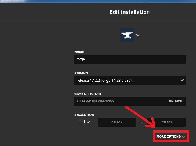Image resolution: width=196 pixels, height=146 pixels.
Task: Click the Edit installation heading
Action: (x=130, y=12)
